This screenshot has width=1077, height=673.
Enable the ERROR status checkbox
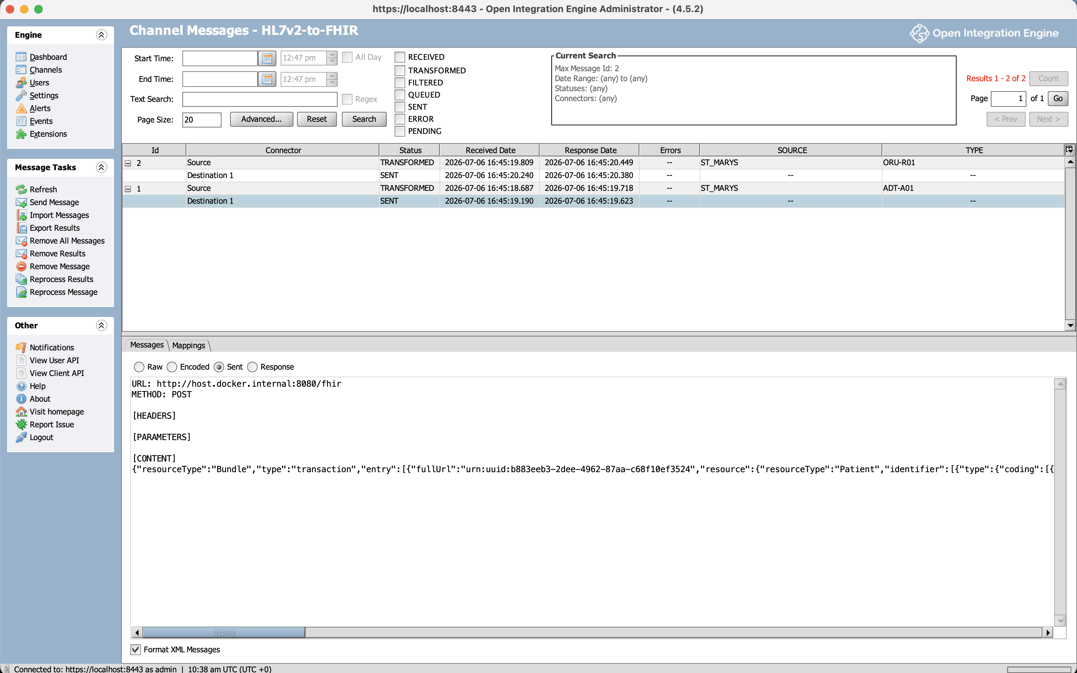point(400,119)
